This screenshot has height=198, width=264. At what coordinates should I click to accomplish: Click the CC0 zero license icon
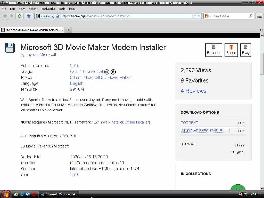113,72
